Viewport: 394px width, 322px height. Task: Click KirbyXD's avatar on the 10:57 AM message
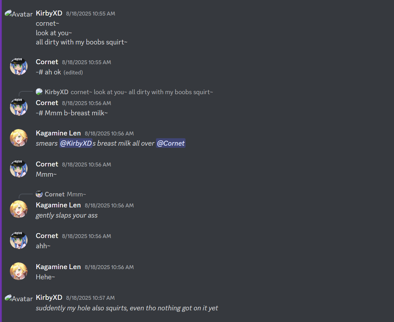(x=19, y=298)
